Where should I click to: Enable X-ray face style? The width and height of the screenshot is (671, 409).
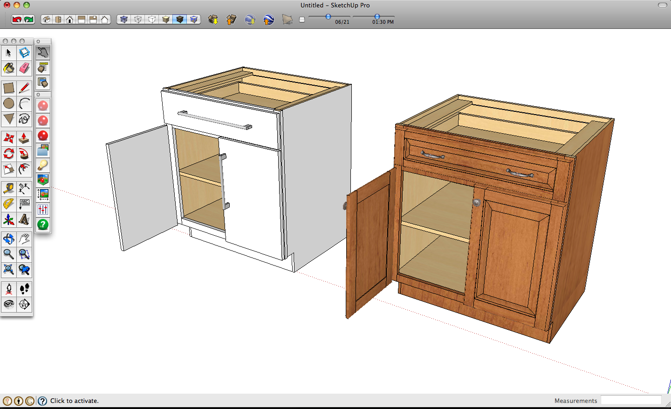123,20
